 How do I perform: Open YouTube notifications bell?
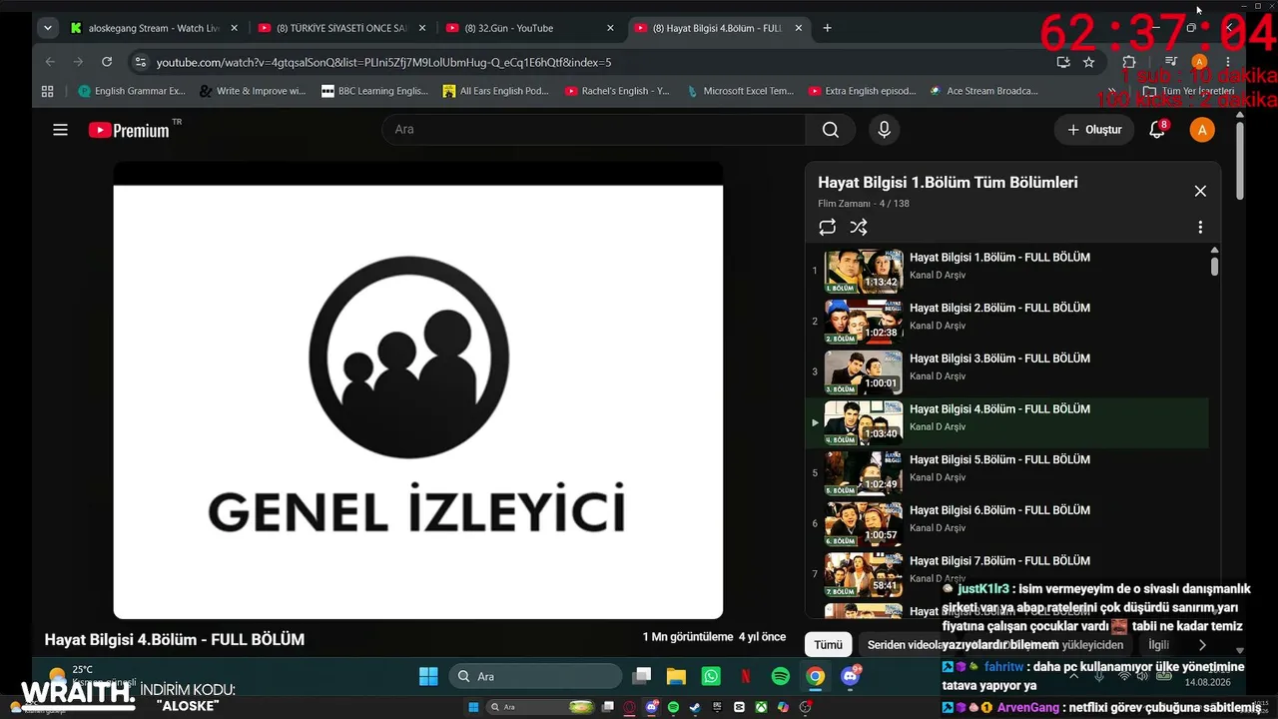tap(1157, 130)
